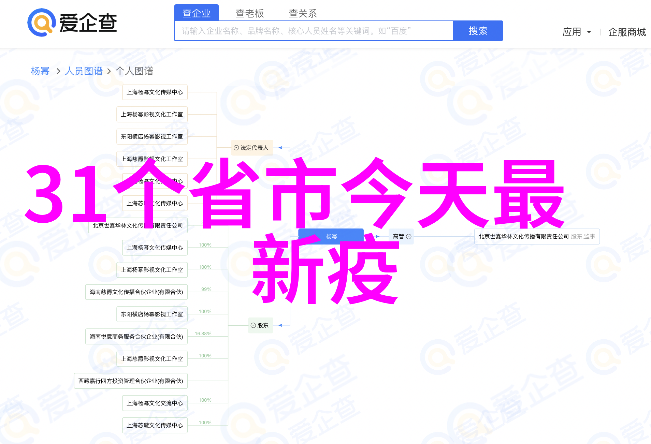Open 海南慈爵文化传播合伙企业(有限合伙) node

pyautogui.click(x=136, y=292)
